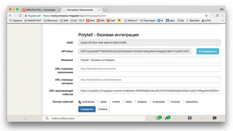Reload the page with the refresh icon
Image resolution: width=233 pixels, height=131 pixels.
20,16
